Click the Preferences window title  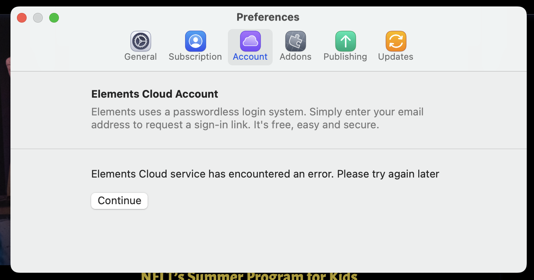pyautogui.click(x=268, y=17)
